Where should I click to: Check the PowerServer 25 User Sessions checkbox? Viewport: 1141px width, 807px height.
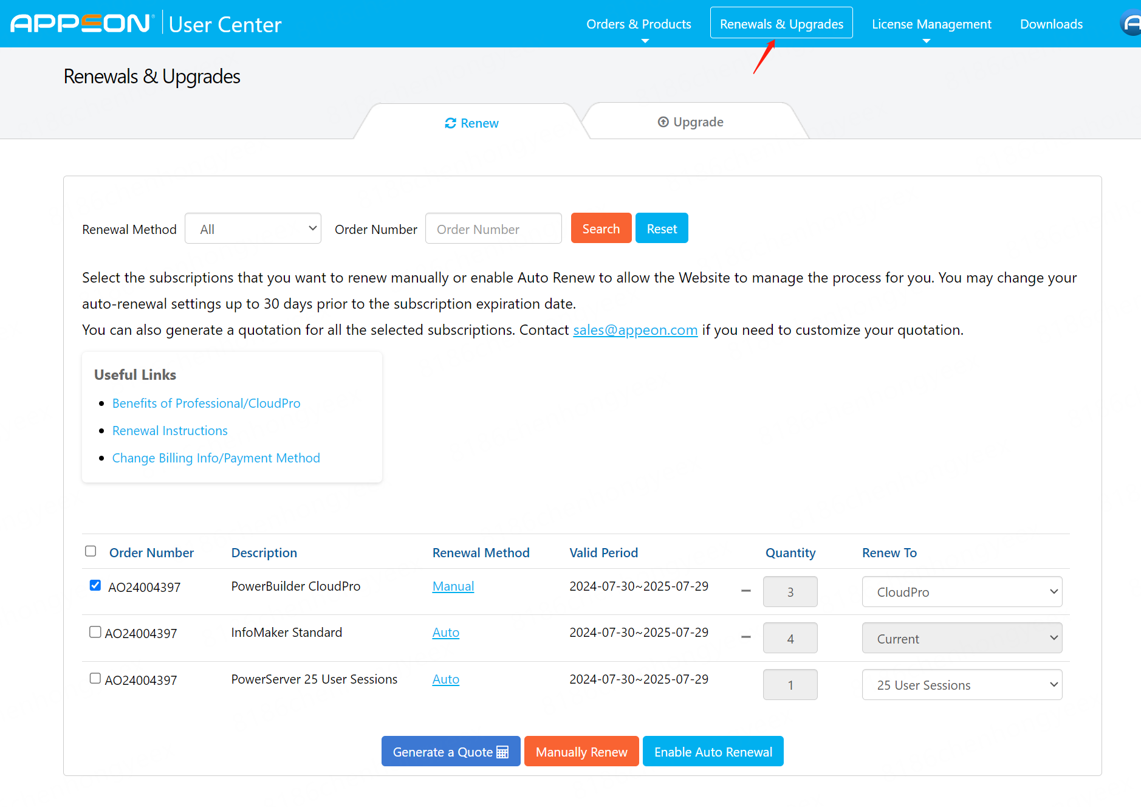[x=95, y=678]
